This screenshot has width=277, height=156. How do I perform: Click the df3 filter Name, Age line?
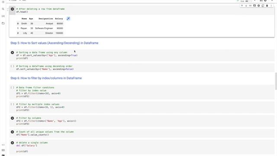[46, 121]
